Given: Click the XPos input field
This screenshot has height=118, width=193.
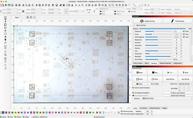Looking at the screenshot, I should click(12, 10).
